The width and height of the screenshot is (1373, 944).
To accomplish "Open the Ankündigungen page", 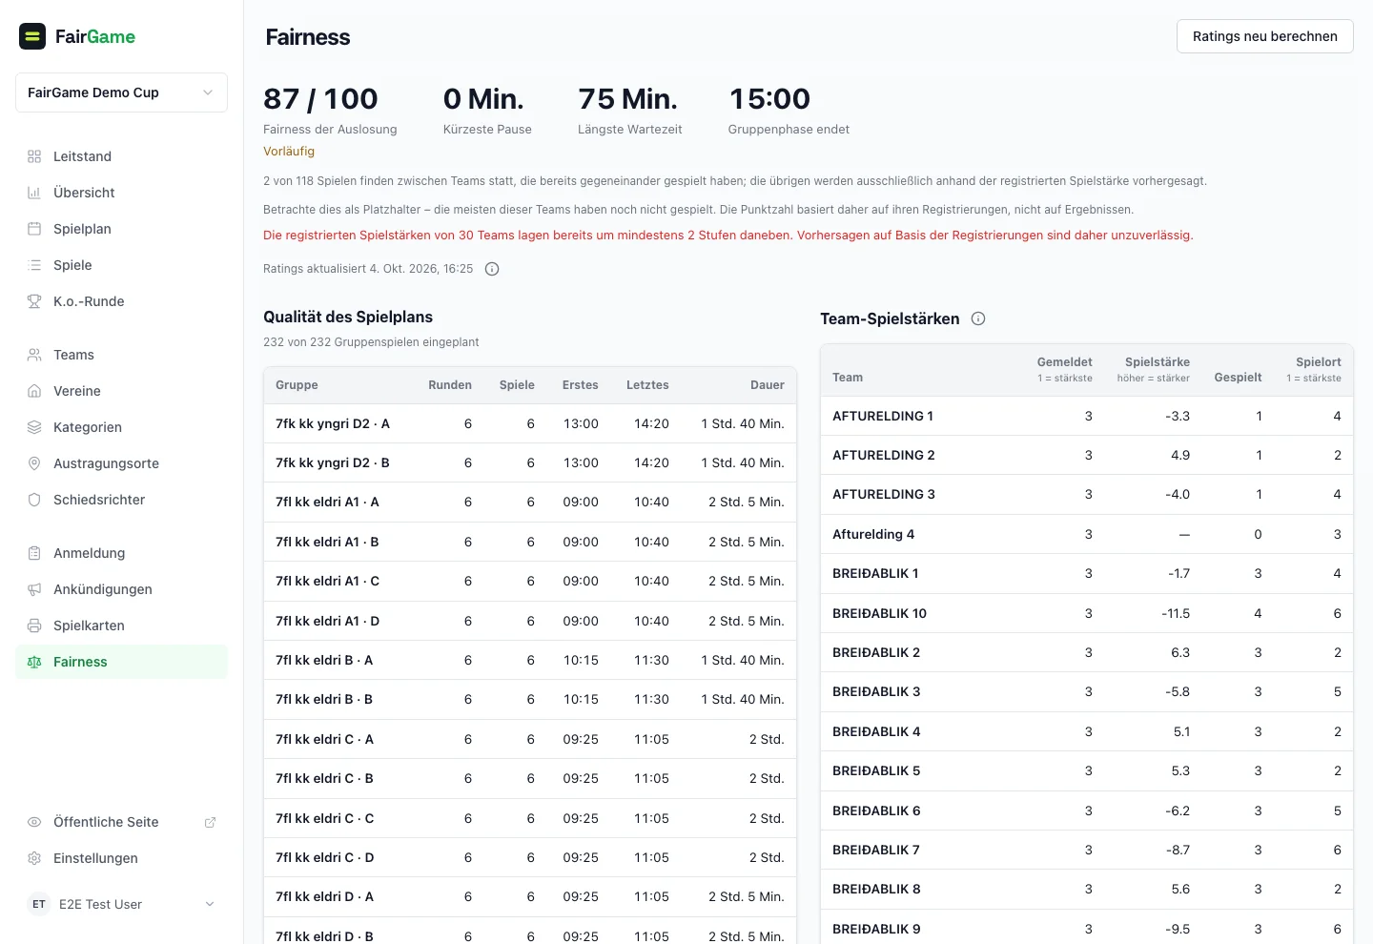I will click(121, 589).
